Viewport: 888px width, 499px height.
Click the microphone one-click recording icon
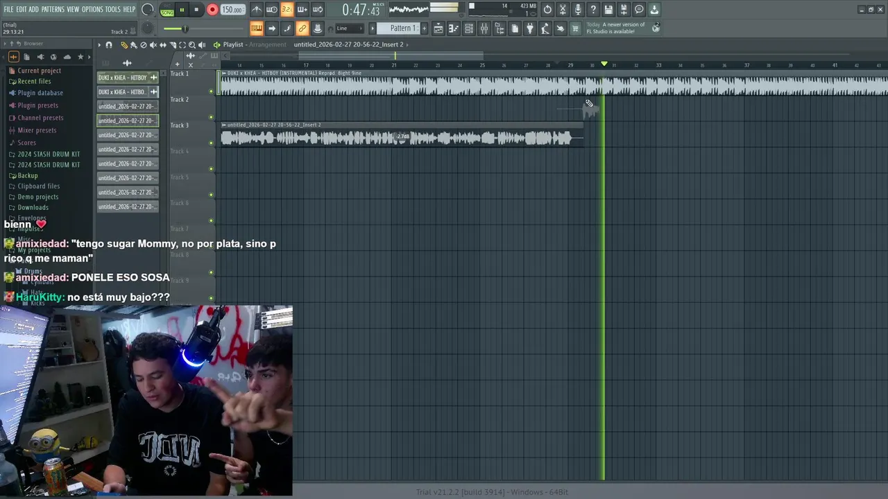click(578, 10)
